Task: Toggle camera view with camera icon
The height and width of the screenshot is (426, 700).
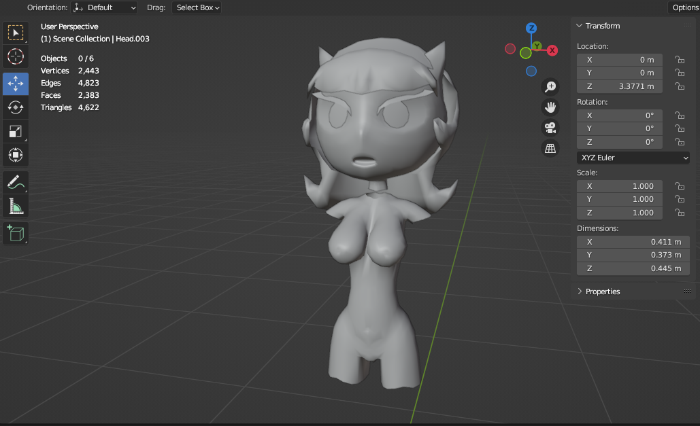Action: 550,127
